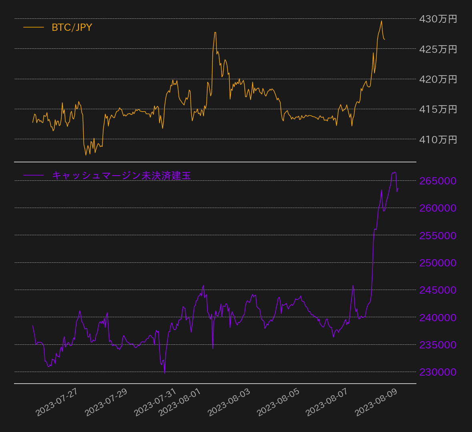Click the 265000 axis label

click(438, 181)
